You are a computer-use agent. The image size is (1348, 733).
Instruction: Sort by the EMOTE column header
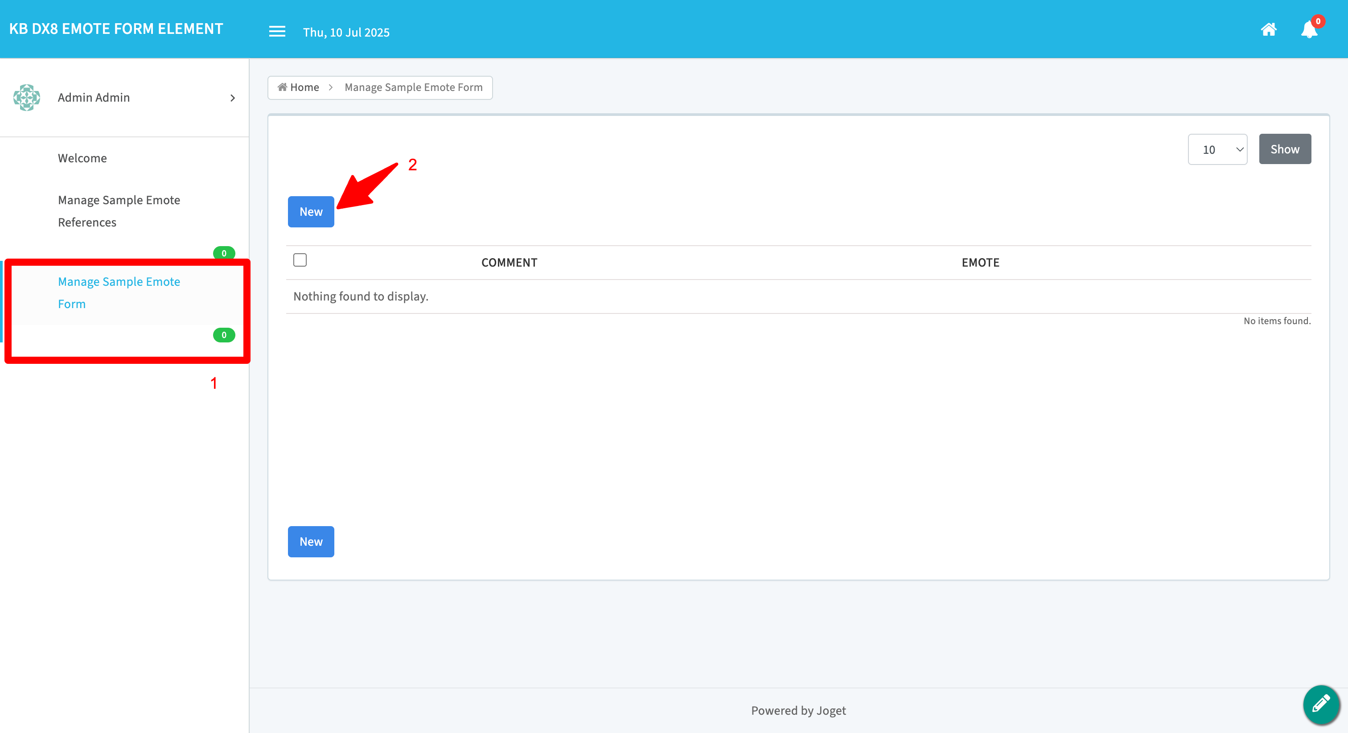(x=980, y=263)
